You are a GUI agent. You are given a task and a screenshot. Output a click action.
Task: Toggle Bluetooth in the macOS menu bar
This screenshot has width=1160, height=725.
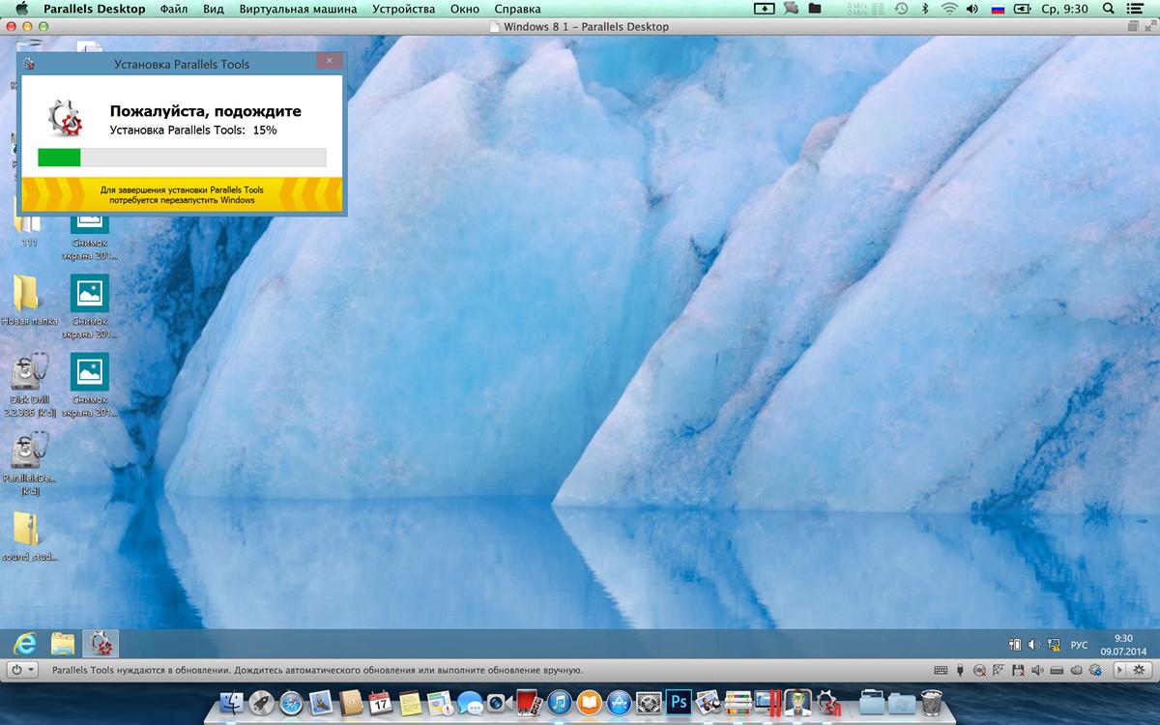[924, 9]
